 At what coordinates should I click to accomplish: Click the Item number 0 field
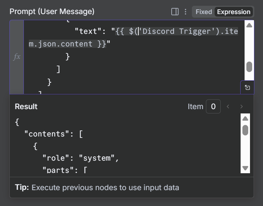(213, 107)
